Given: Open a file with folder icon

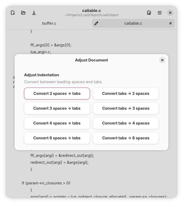Looking at the screenshot, I should (x=23, y=13).
